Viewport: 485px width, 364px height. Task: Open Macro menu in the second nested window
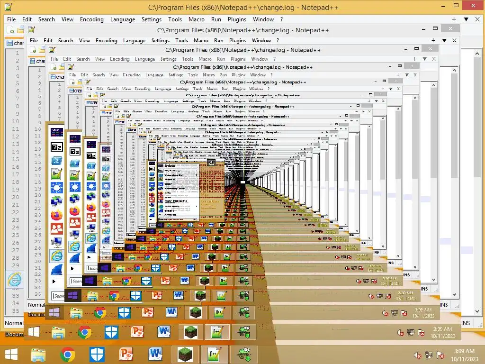click(201, 41)
